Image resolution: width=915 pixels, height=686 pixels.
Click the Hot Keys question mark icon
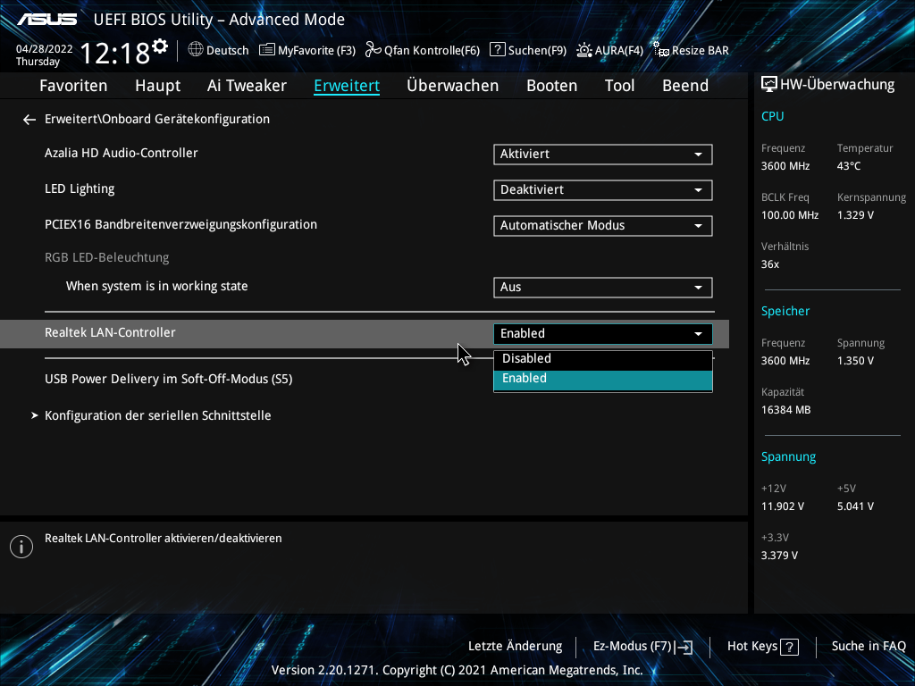[790, 647]
